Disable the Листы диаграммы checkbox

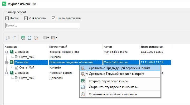(53, 18)
